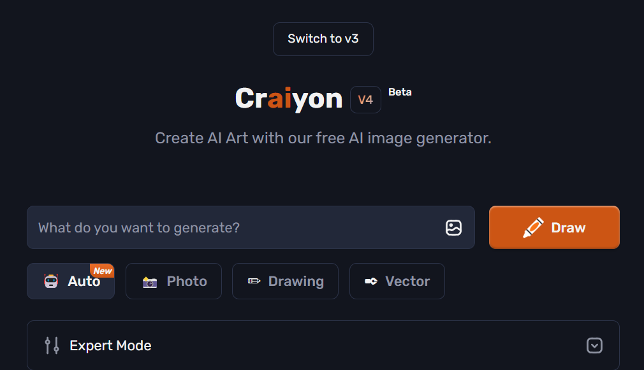The image size is (644, 370).
Task: Click the pen nib icon for Vector style
Action: tap(370, 281)
